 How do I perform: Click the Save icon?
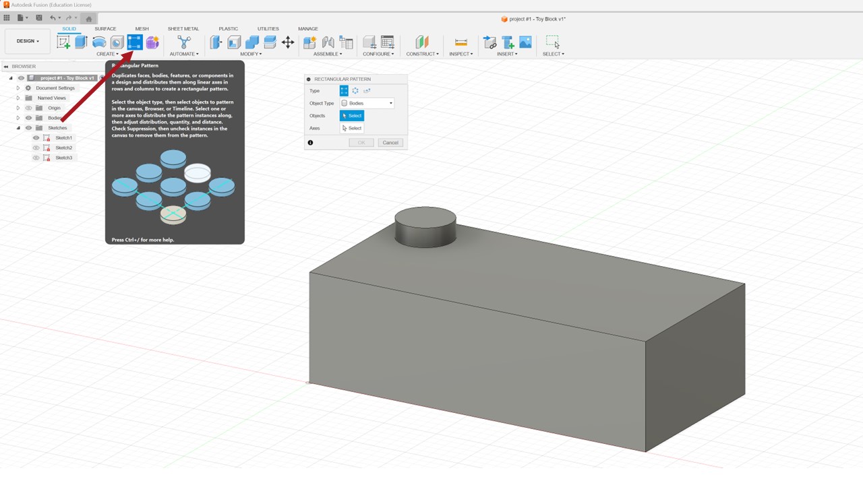pyautogui.click(x=38, y=18)
